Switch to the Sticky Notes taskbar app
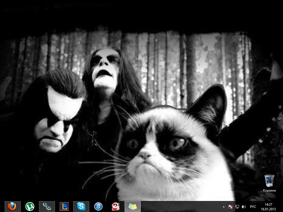This screenshot has height=212, width=283. (x=133, y=206)
